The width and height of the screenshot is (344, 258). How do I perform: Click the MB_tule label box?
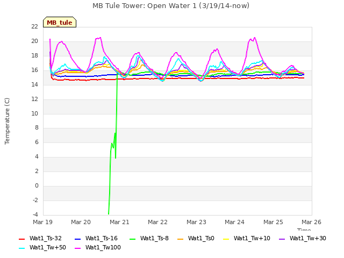pos(60,22)
